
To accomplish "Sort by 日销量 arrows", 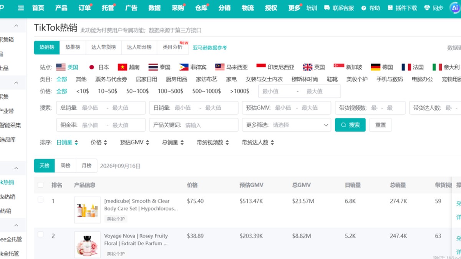I will [76, 142].
